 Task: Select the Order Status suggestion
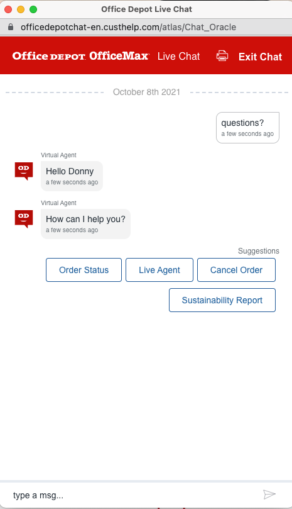click(x=84, y=270)
